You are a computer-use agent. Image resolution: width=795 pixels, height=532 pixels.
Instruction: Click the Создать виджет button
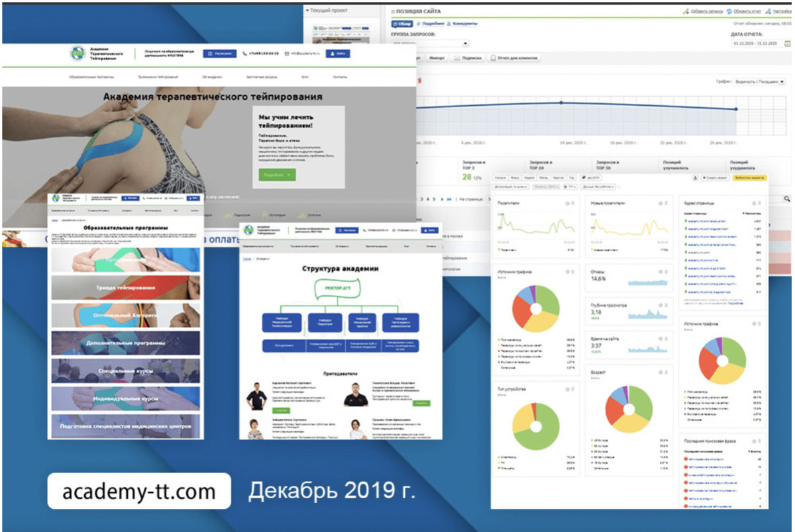point(714,178)
